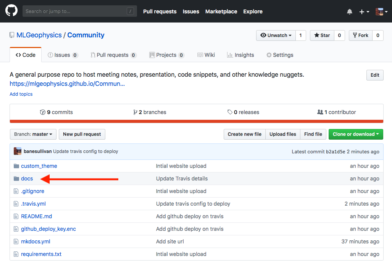
Task: View the 2 branches
Action: [x=150, y=112]
